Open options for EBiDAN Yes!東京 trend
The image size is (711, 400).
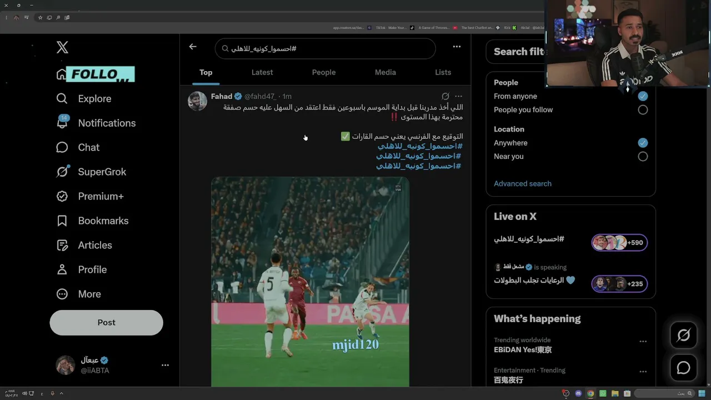(643, 341)
